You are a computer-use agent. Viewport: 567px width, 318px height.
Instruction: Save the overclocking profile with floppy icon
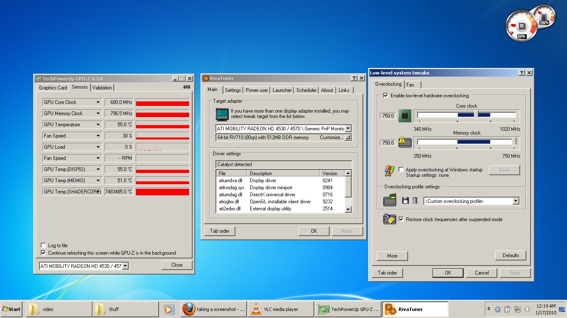(406, 201)
